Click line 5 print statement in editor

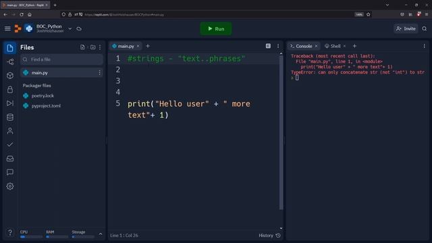tap(189, 109)
